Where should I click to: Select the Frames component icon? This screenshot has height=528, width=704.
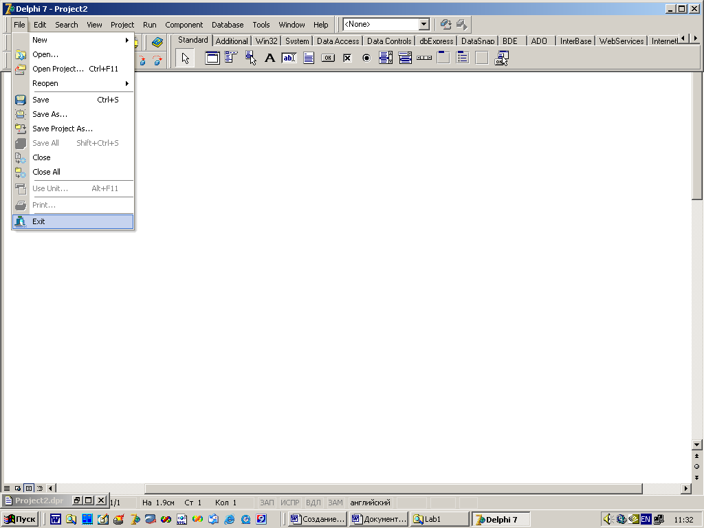click(212, 58)
